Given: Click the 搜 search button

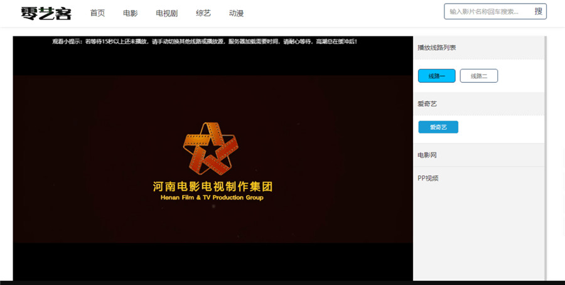Looking at the screenshot, I should click(x=539, y=11).
